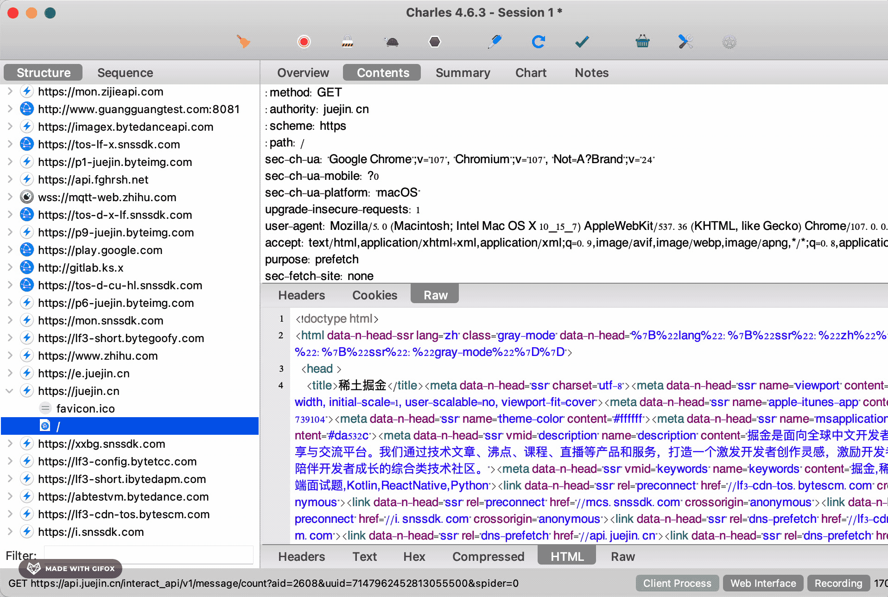The width and height of the screenshot is (888, 597).
Task: Compose a new request with the pen icon
Action: click(495, 42)
